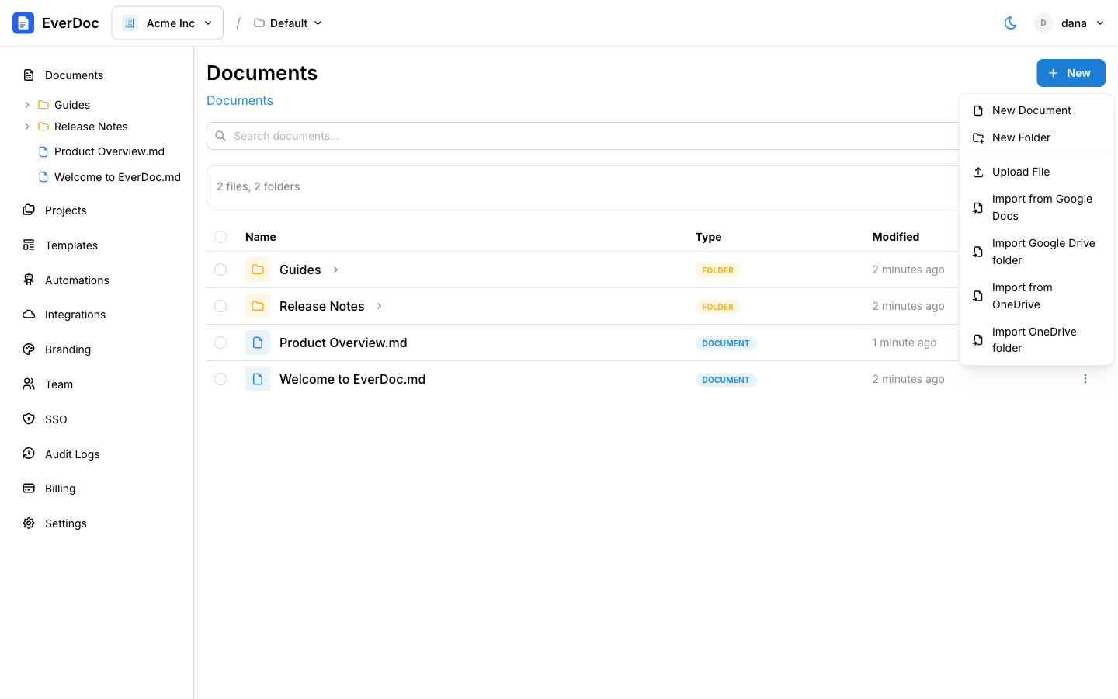The image size is (1118, 699).
Task: Select the Product Overview.md row checkbox
Action: (x=220, y=343)
